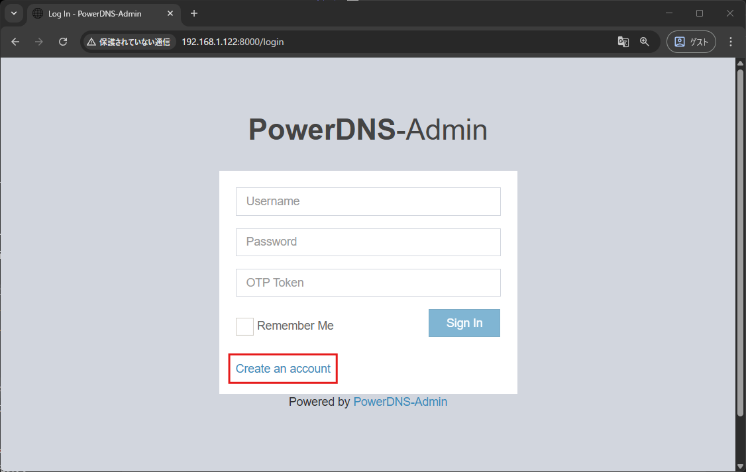Open the Create an account link
The image size is (746, 472).
click(x=283, y=369)
